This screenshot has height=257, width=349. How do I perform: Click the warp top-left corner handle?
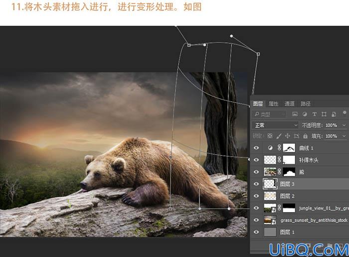189,45
